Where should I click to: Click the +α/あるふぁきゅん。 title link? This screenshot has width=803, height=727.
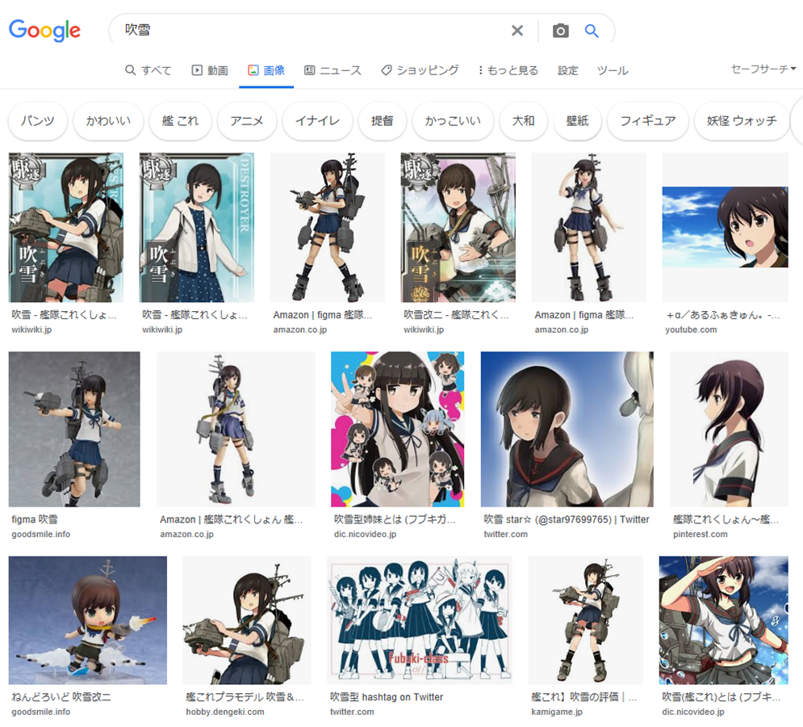click(x=722, y=315)
